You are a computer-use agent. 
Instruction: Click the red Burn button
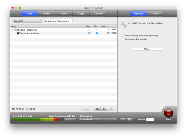tap(168, 113)
